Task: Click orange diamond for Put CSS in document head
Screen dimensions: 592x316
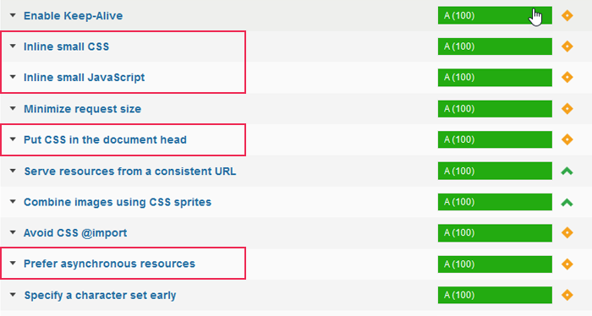Action: coord(567,139)
